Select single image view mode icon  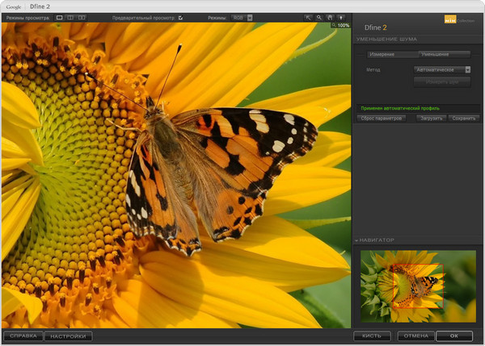60,17
